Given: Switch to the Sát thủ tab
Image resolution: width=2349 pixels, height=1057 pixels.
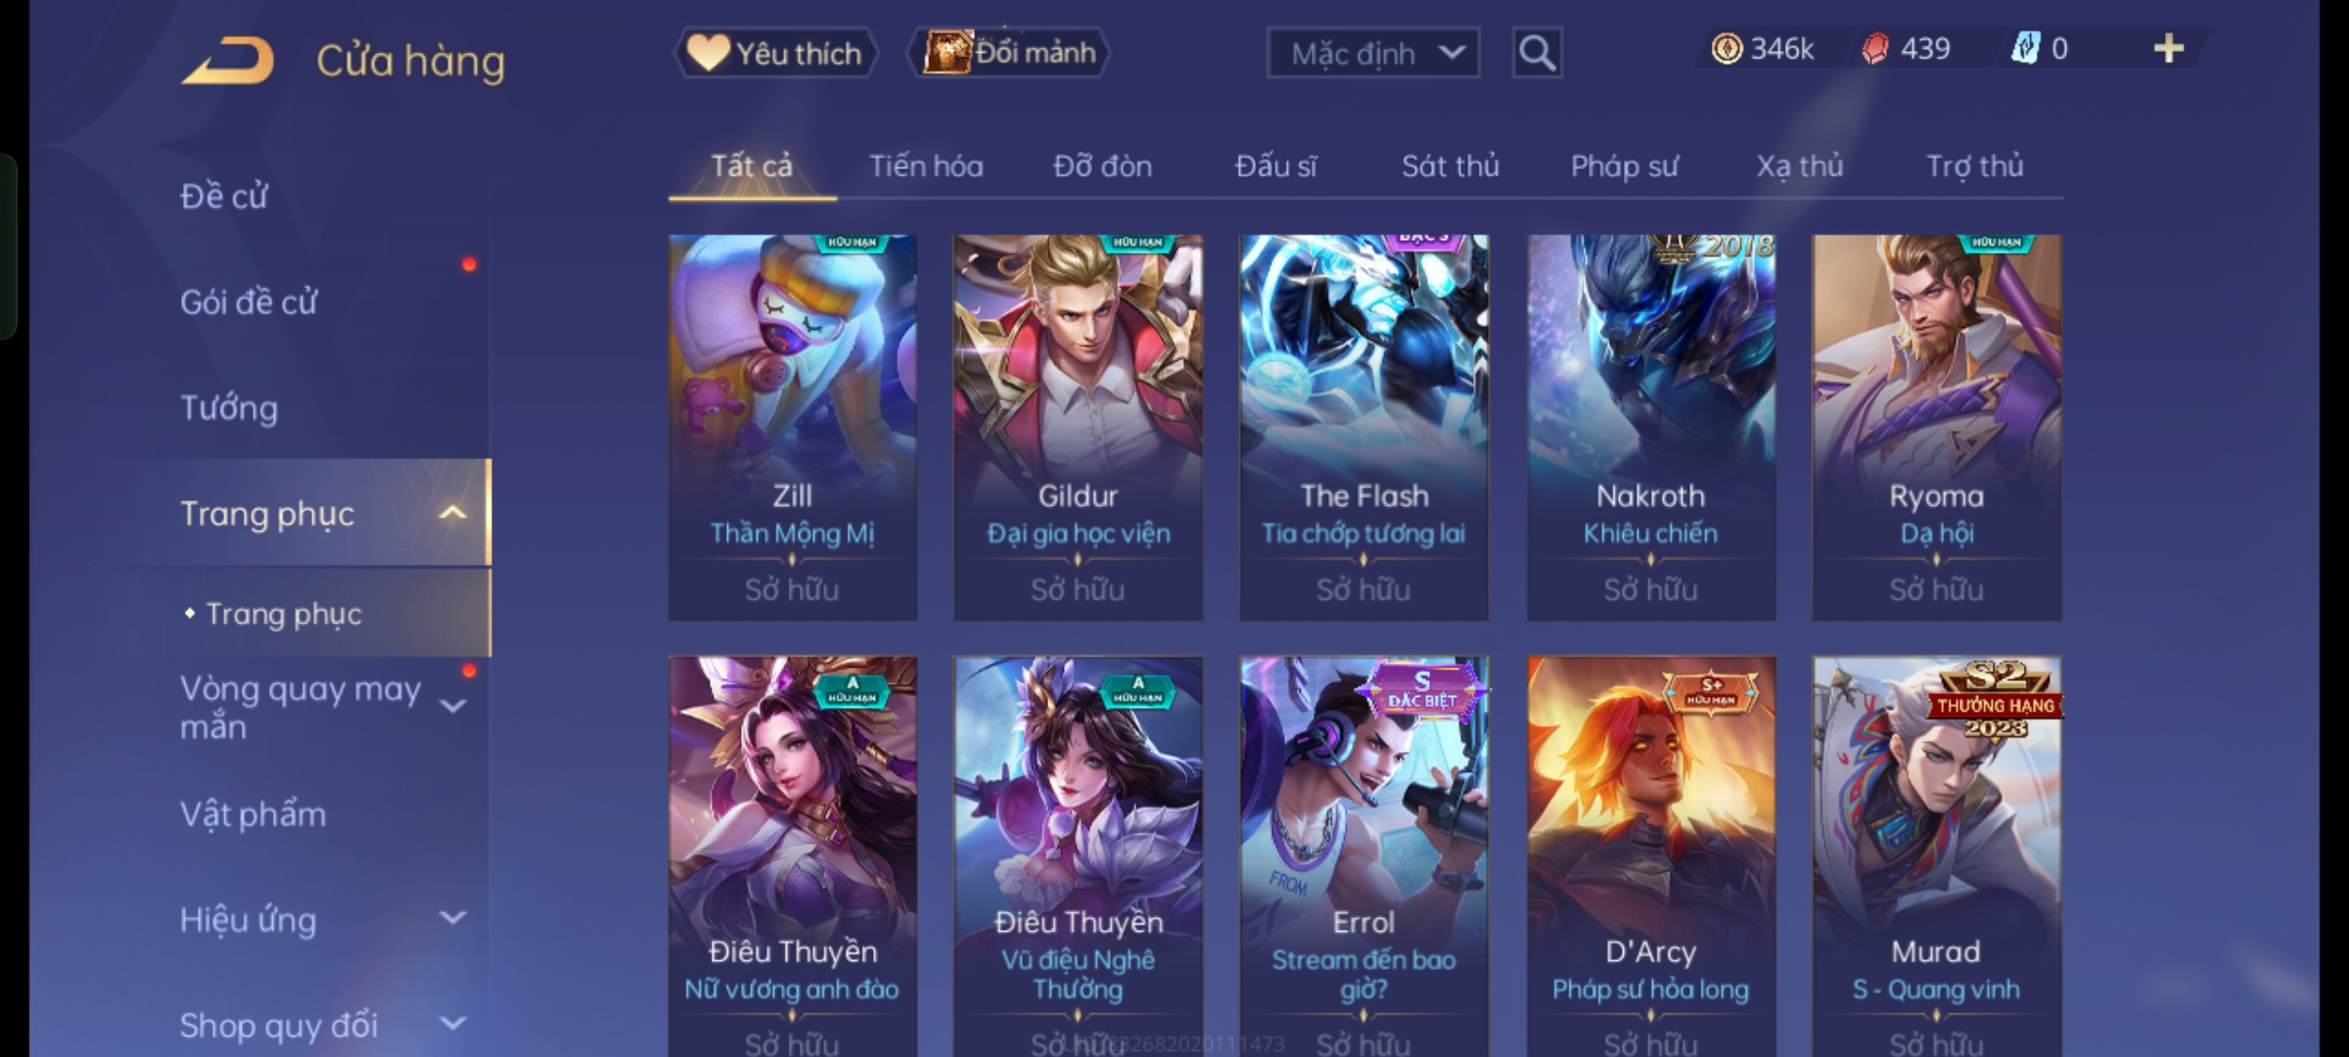Looking at the screenshot, I should [1450, 166].
